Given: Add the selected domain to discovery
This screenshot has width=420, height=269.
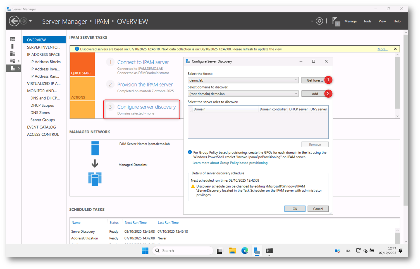Looking at the screenshot, I should click(314, 94).
